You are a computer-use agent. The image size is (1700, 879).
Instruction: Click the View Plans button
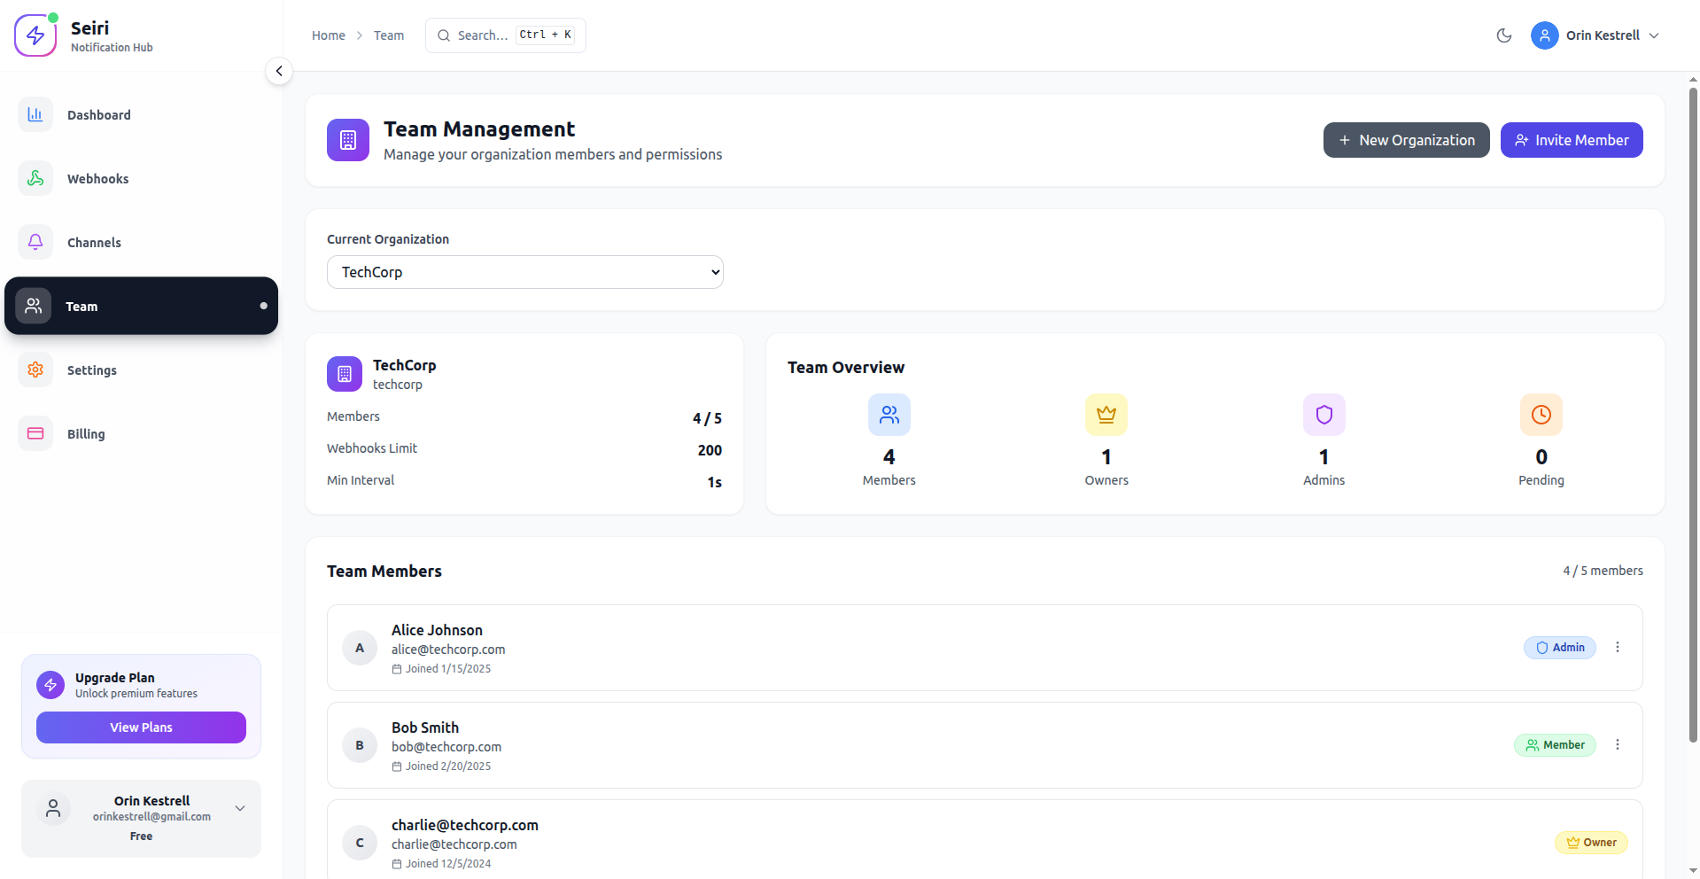click(x=141, y=727)
